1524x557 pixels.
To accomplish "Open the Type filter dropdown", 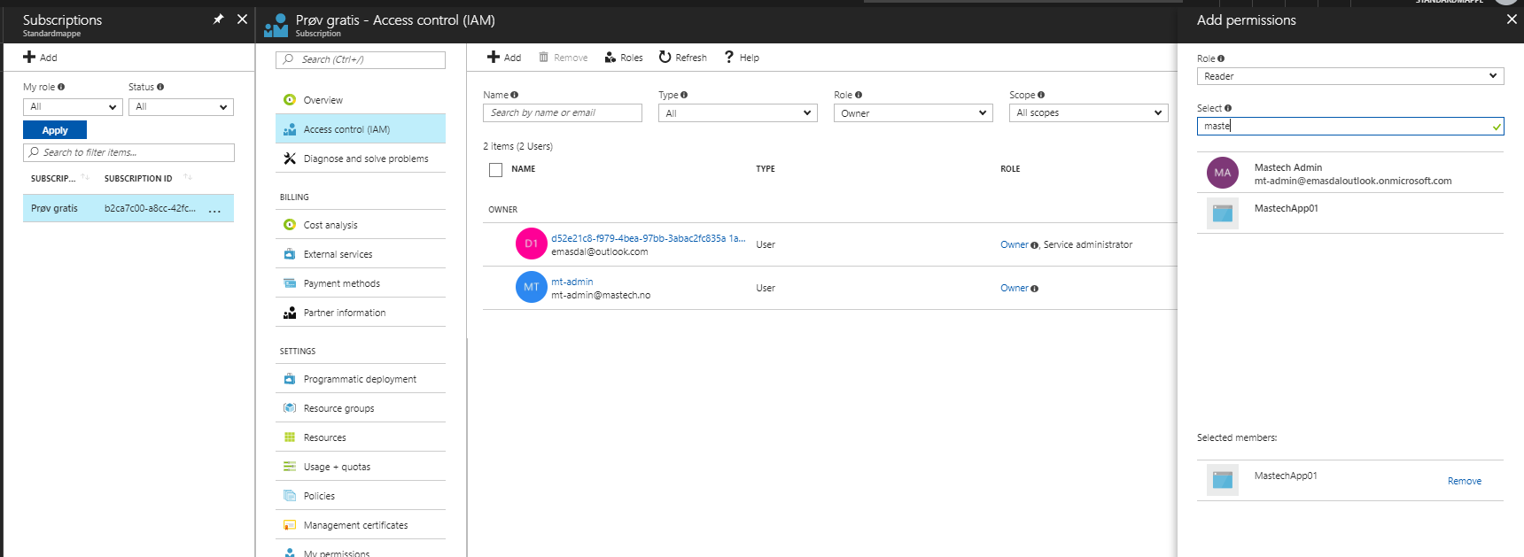I will coord(737,113).
